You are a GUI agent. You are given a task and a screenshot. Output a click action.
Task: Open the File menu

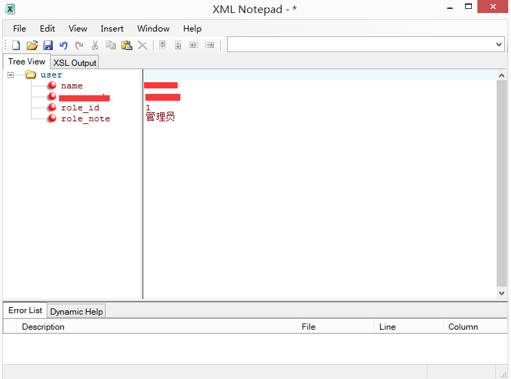coord(20,29)
